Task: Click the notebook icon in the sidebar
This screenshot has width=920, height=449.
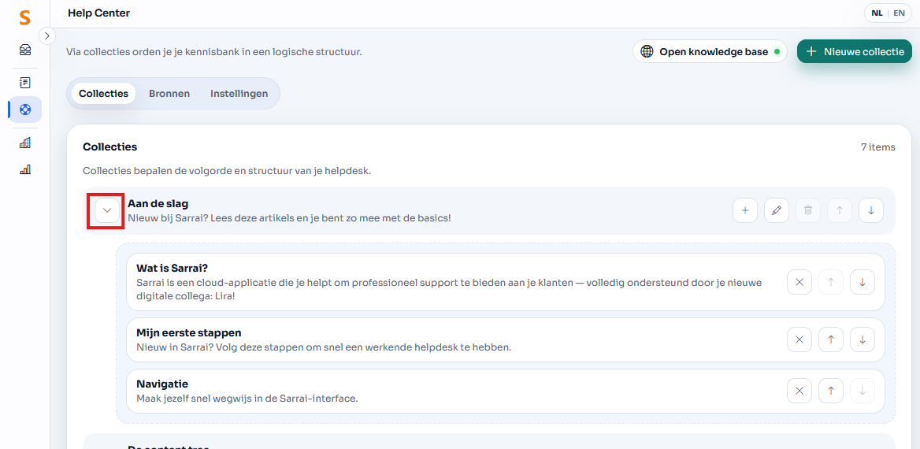Action: 25,82
